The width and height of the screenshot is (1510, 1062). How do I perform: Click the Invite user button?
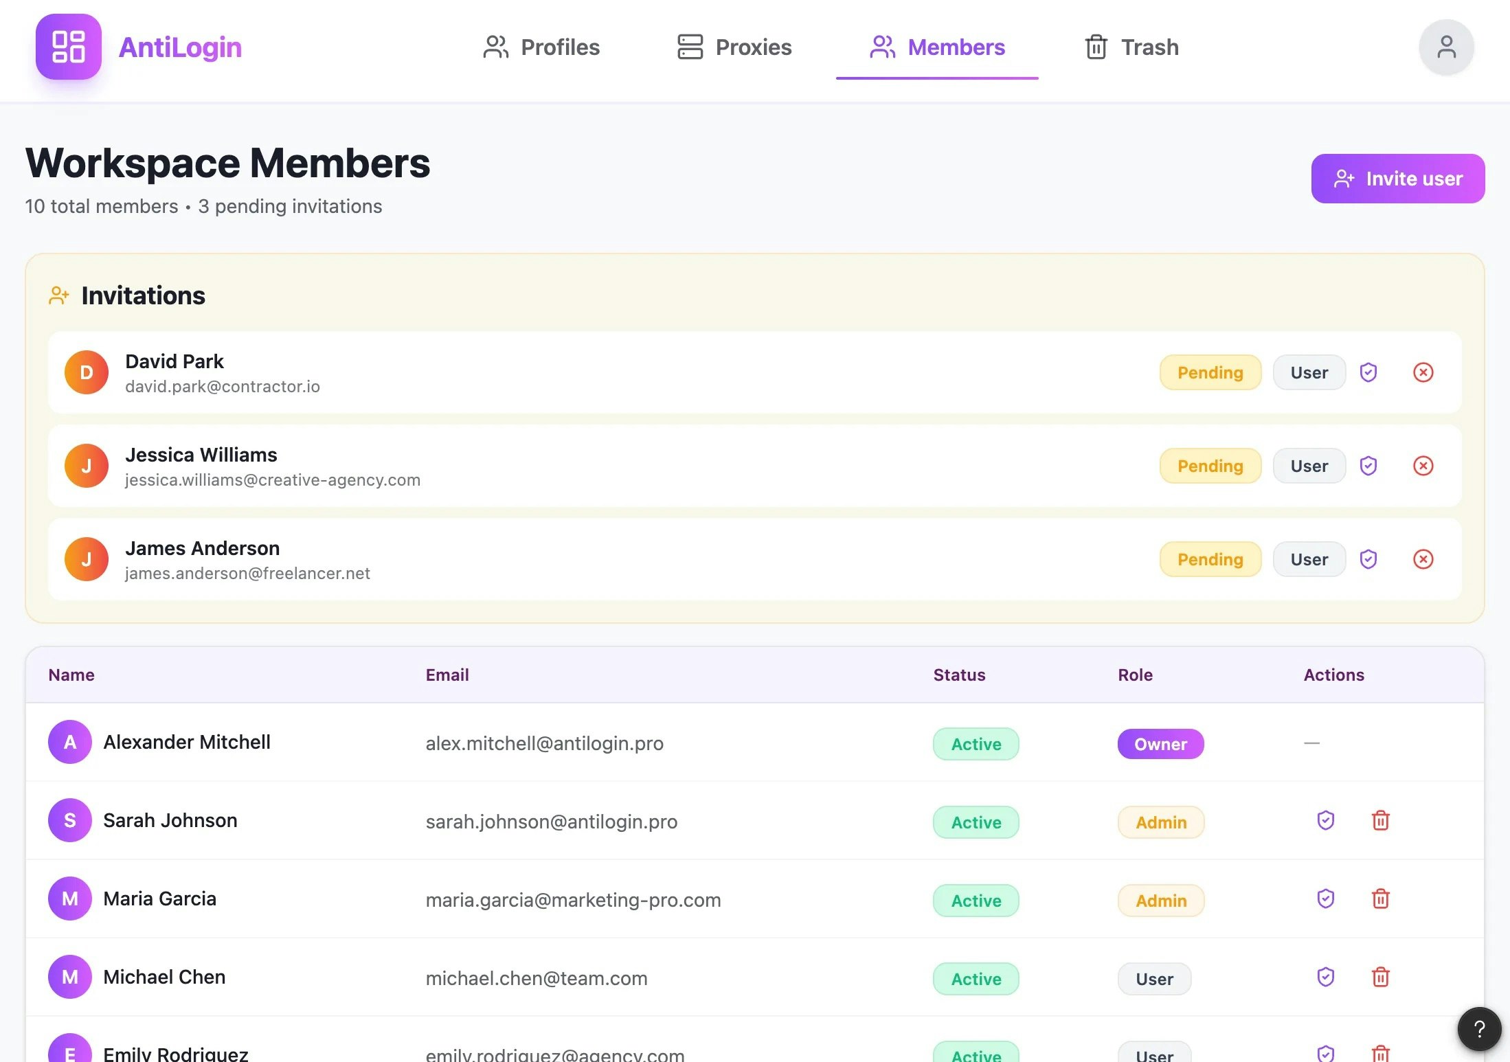pyautogui.click(x=1397, y=178)
